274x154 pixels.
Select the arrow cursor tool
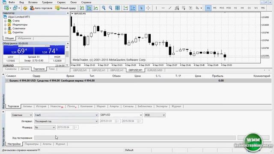pyautogui.click(x=141, y=8)
